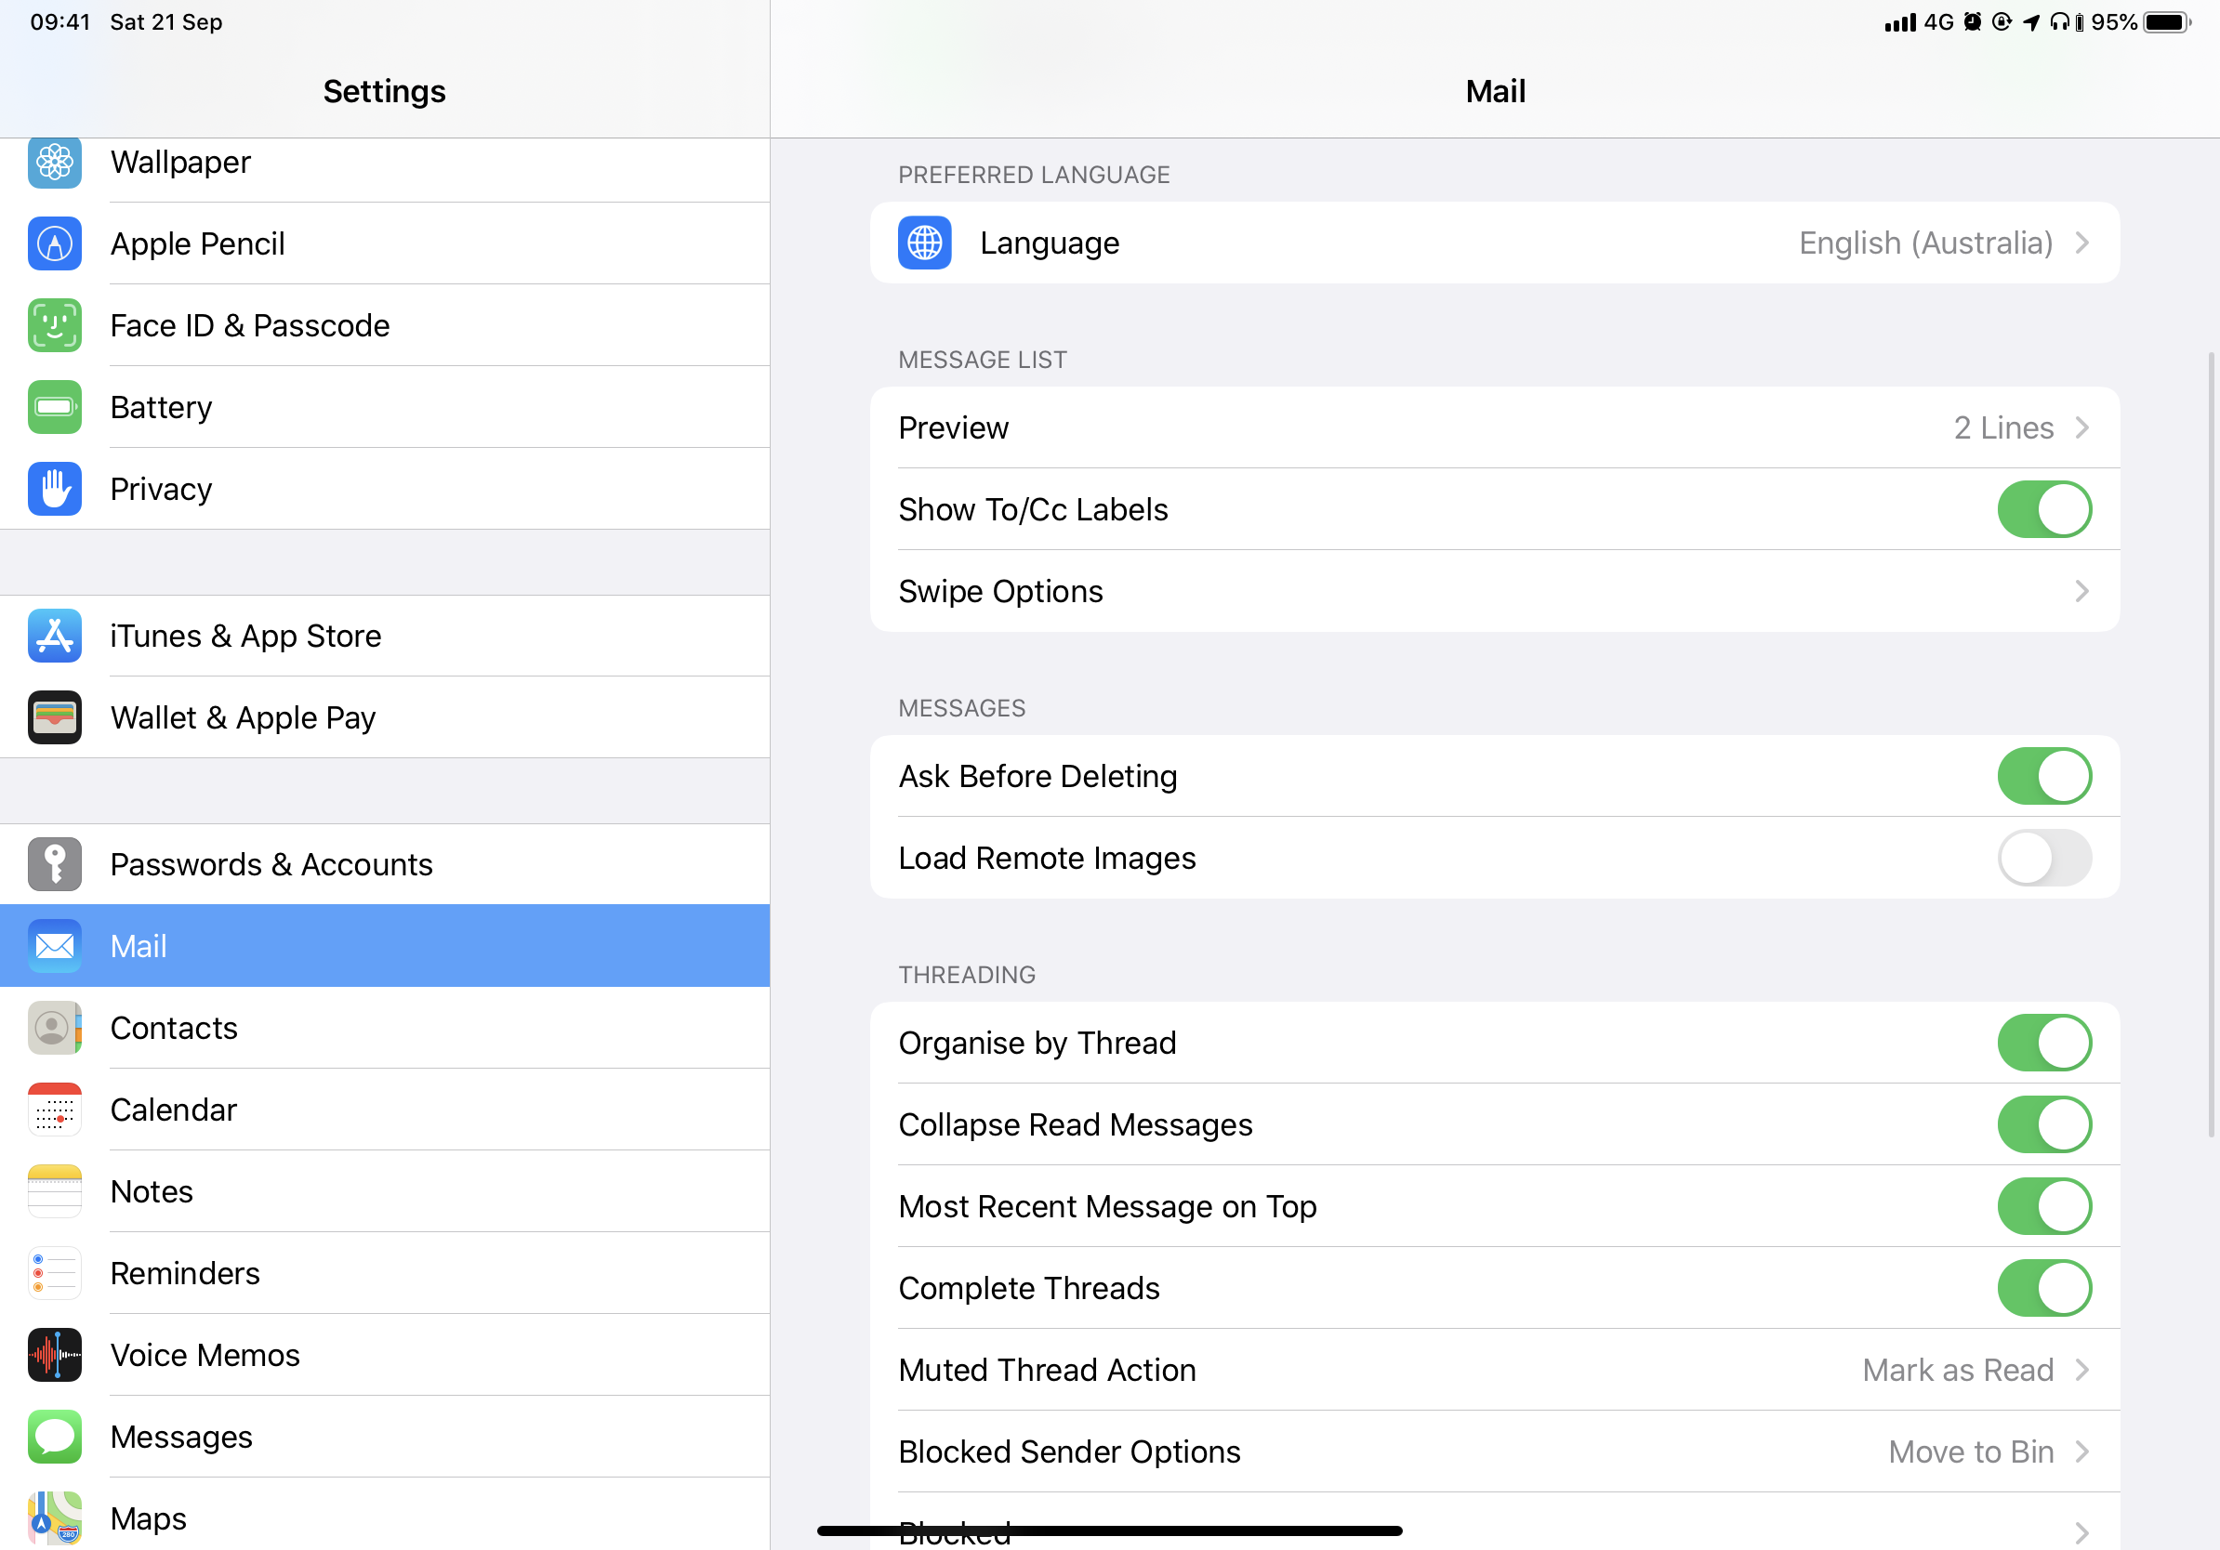The image size is (2220, 1550).
Task: Tap the '4G' network label
Action: point(1938,22)
